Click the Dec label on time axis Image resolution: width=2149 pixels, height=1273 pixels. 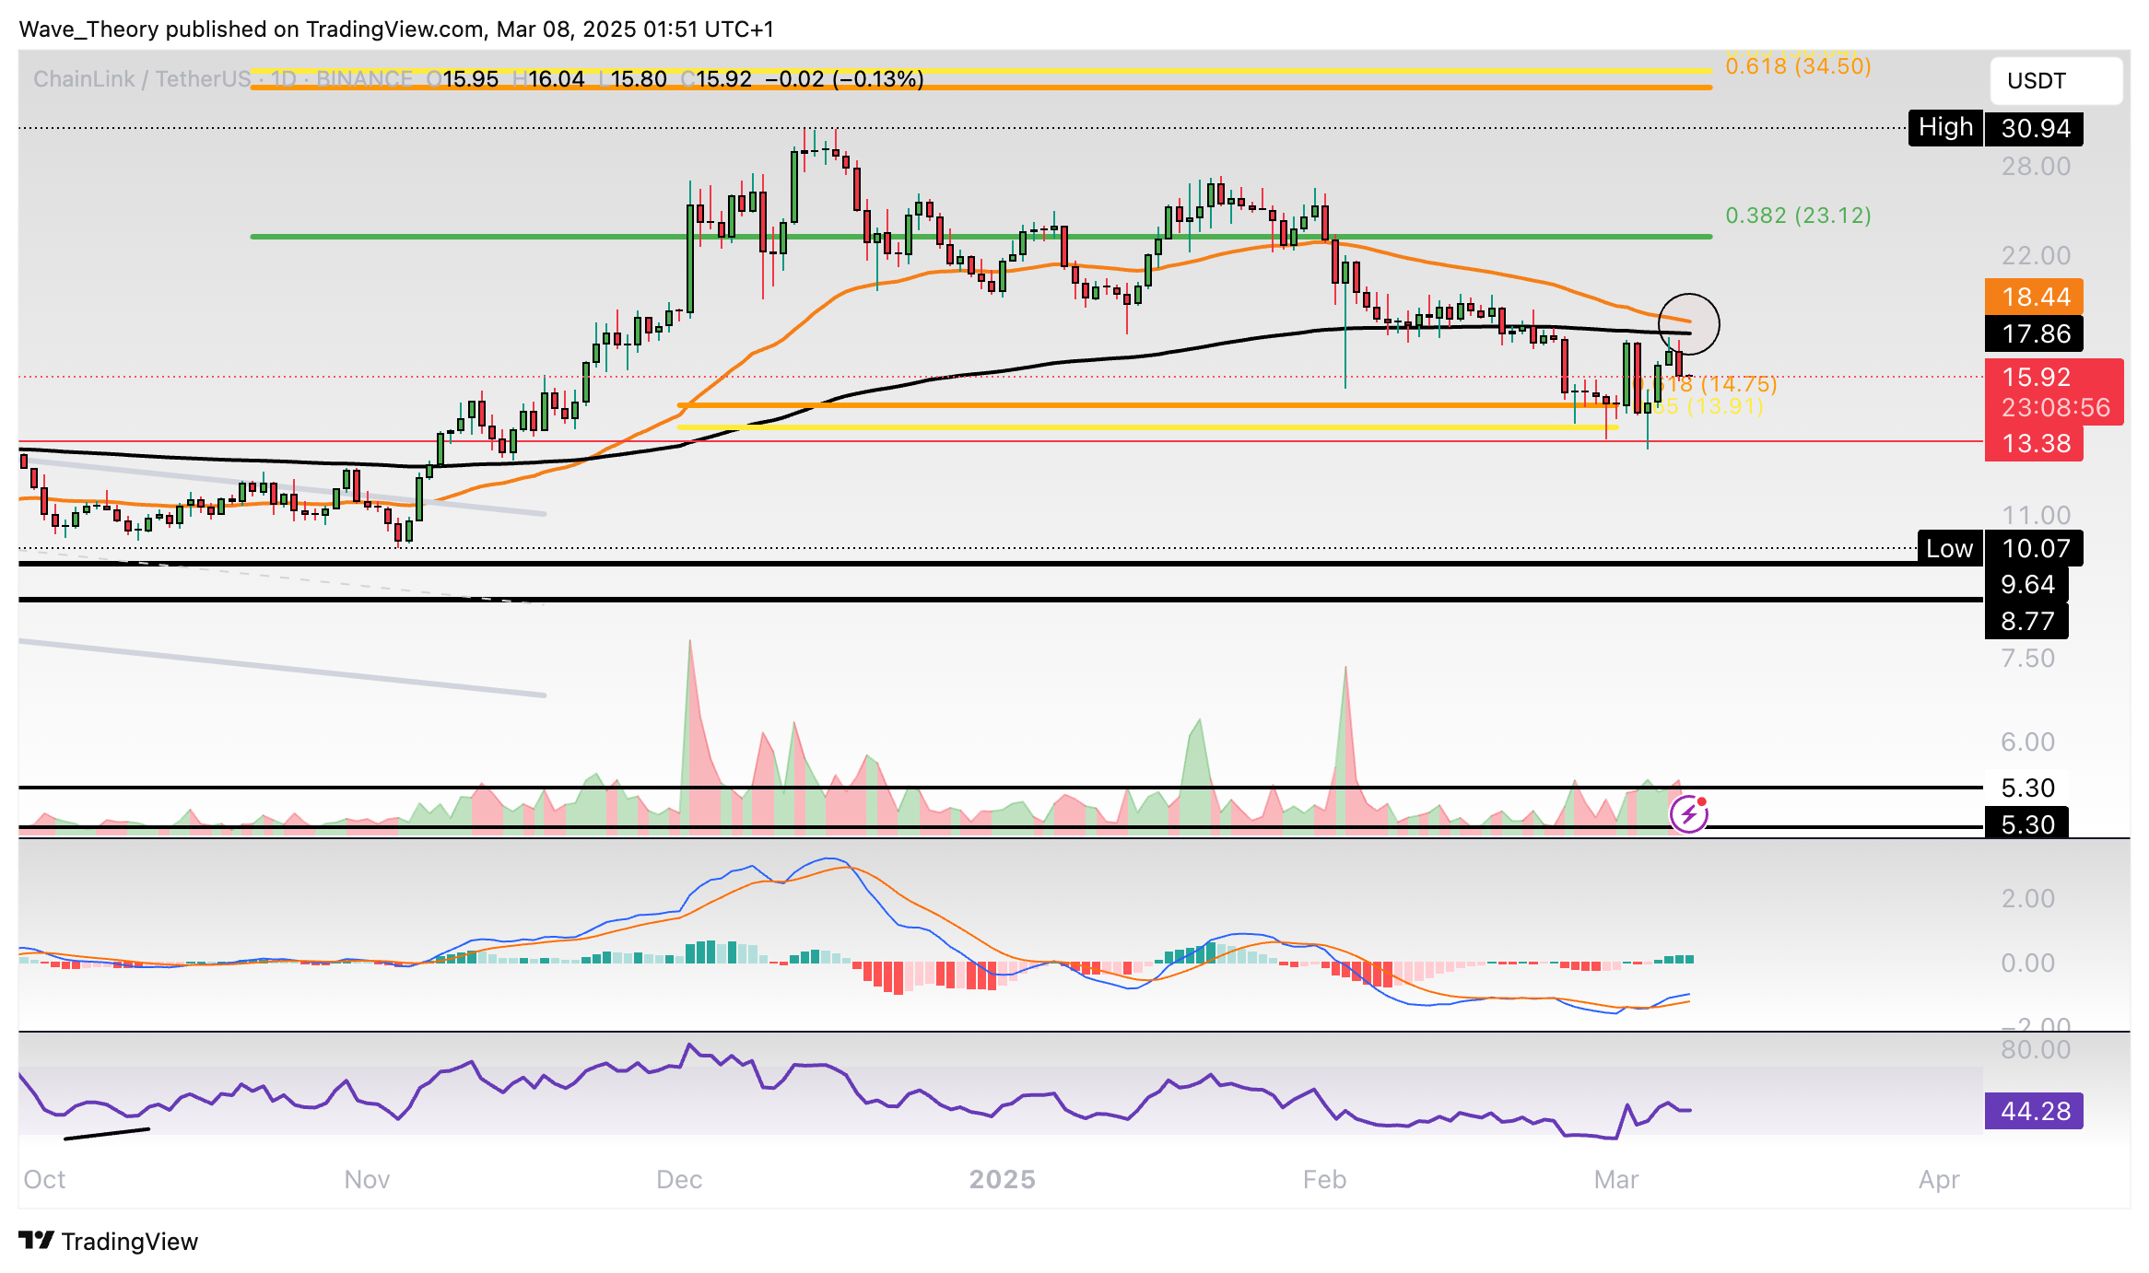[679, 1179]
